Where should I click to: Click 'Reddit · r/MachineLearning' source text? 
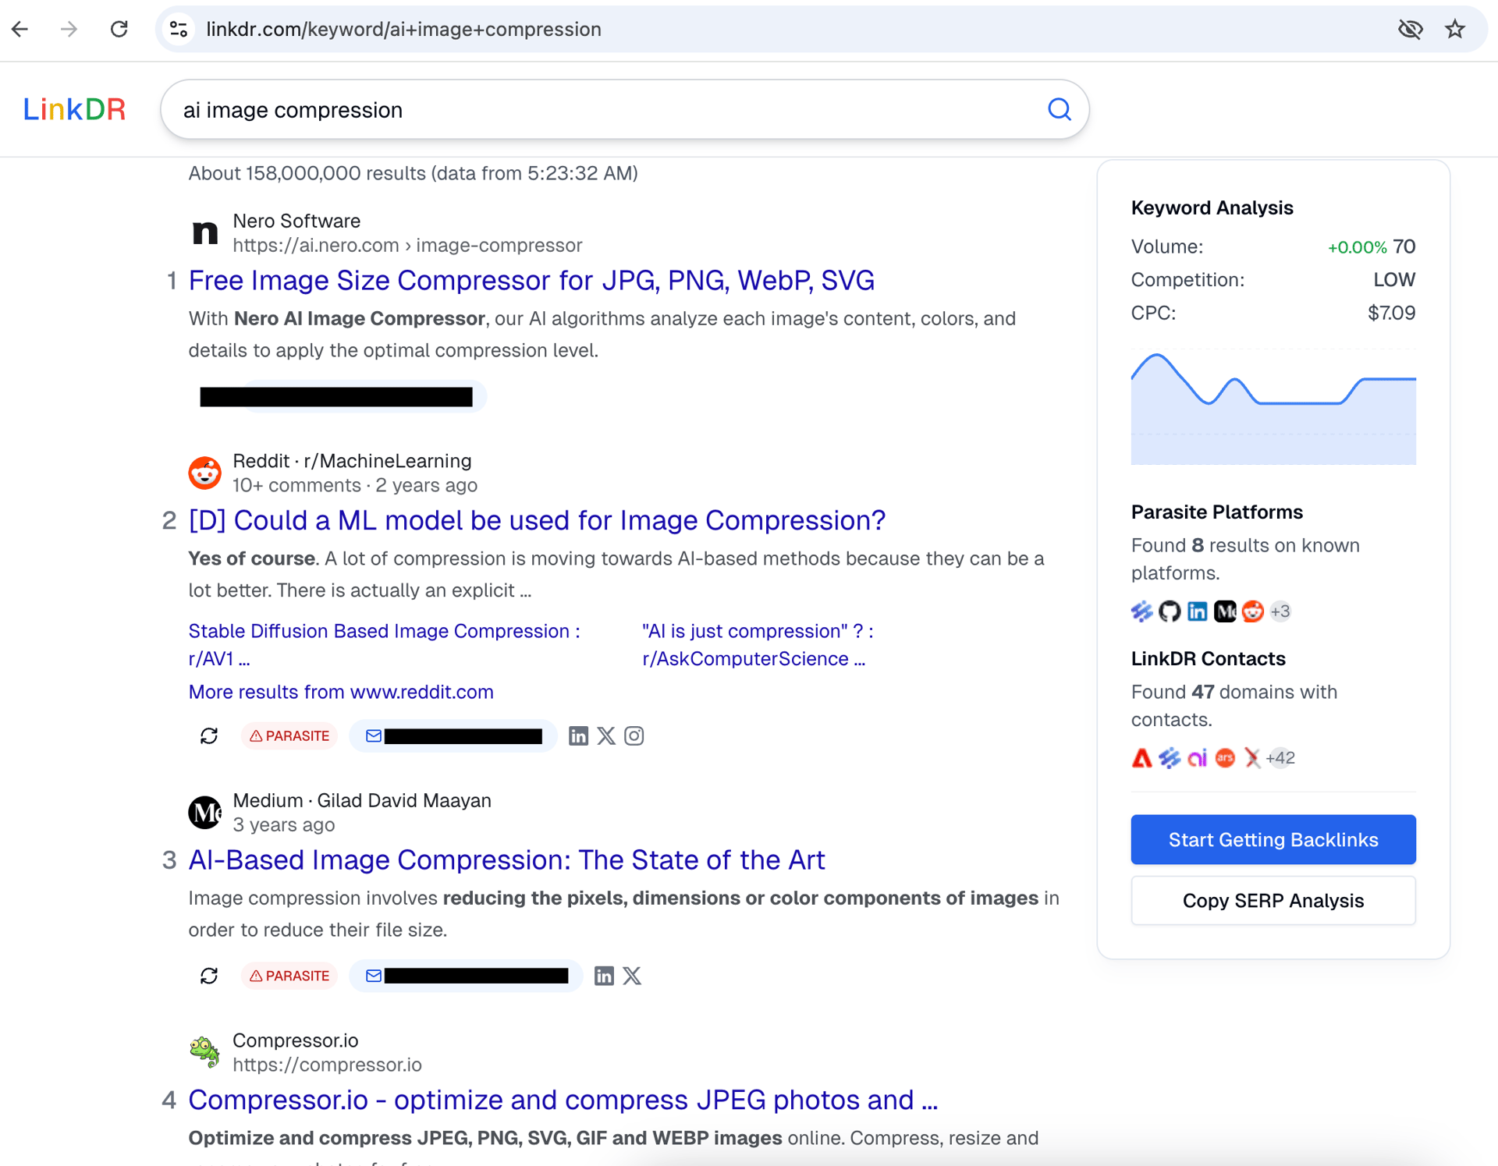click(352, 461)
